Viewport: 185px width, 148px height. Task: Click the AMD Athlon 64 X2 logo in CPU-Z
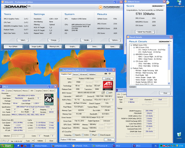click(49, 99)
